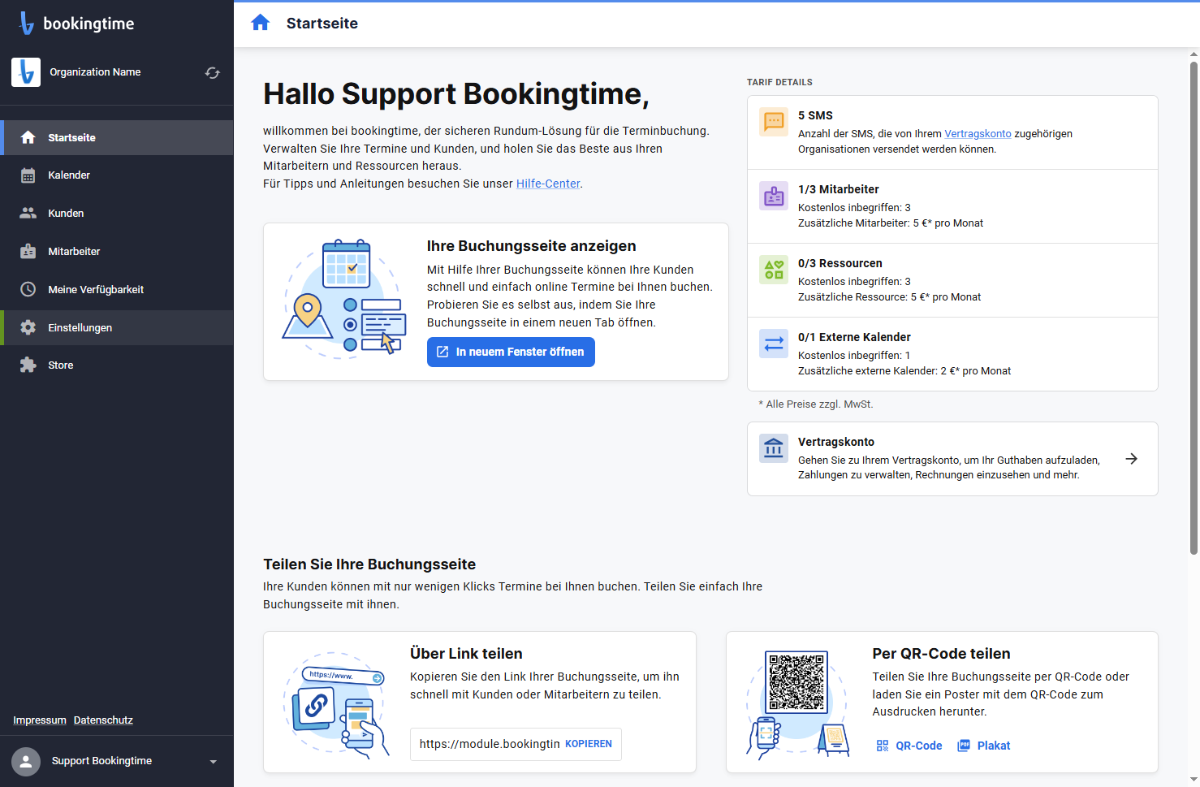Click the user avatar icon at bottom left
Image resolution: width=1200 pixels, height=787 pixels.
(x=26, y=762)
